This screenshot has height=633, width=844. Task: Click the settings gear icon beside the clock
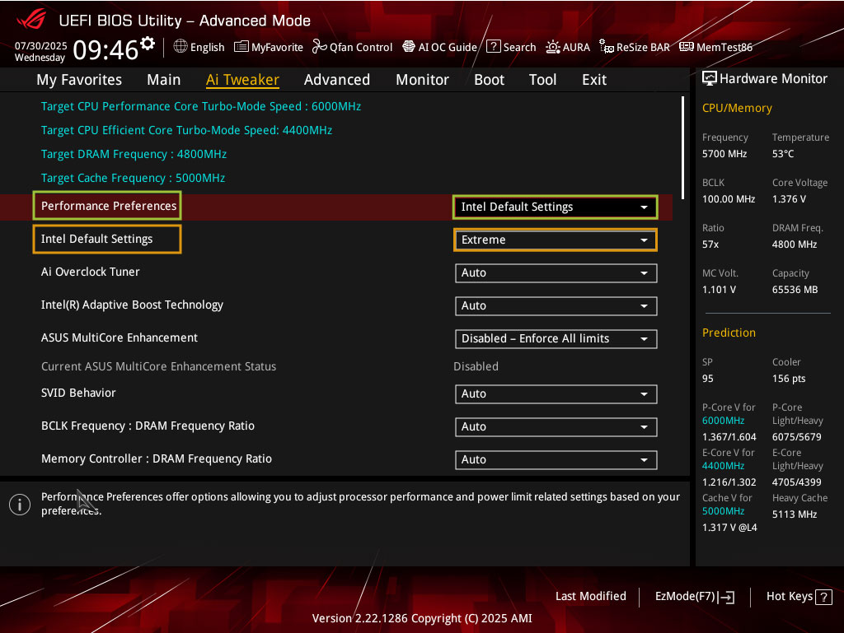148,43
